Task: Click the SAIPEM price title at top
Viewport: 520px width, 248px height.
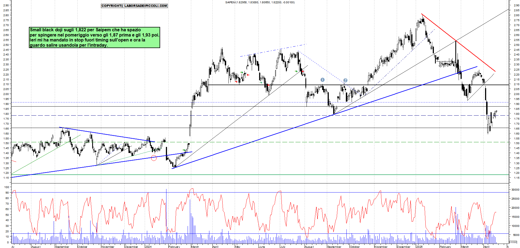Action: click(x=260, y=2)
